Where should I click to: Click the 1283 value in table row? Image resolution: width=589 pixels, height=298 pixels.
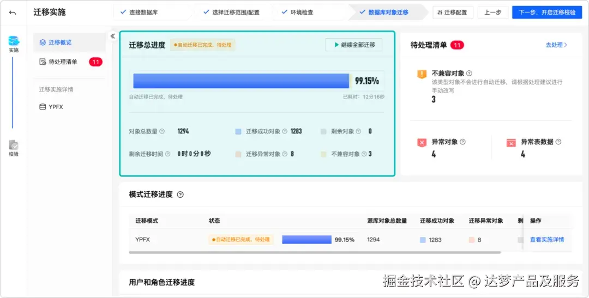435,240
